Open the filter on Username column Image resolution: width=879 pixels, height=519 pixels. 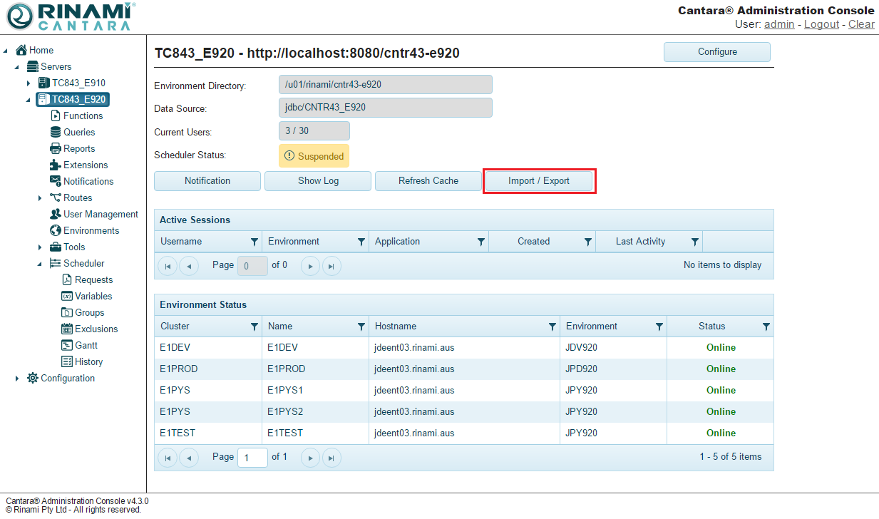pos(255,242)
